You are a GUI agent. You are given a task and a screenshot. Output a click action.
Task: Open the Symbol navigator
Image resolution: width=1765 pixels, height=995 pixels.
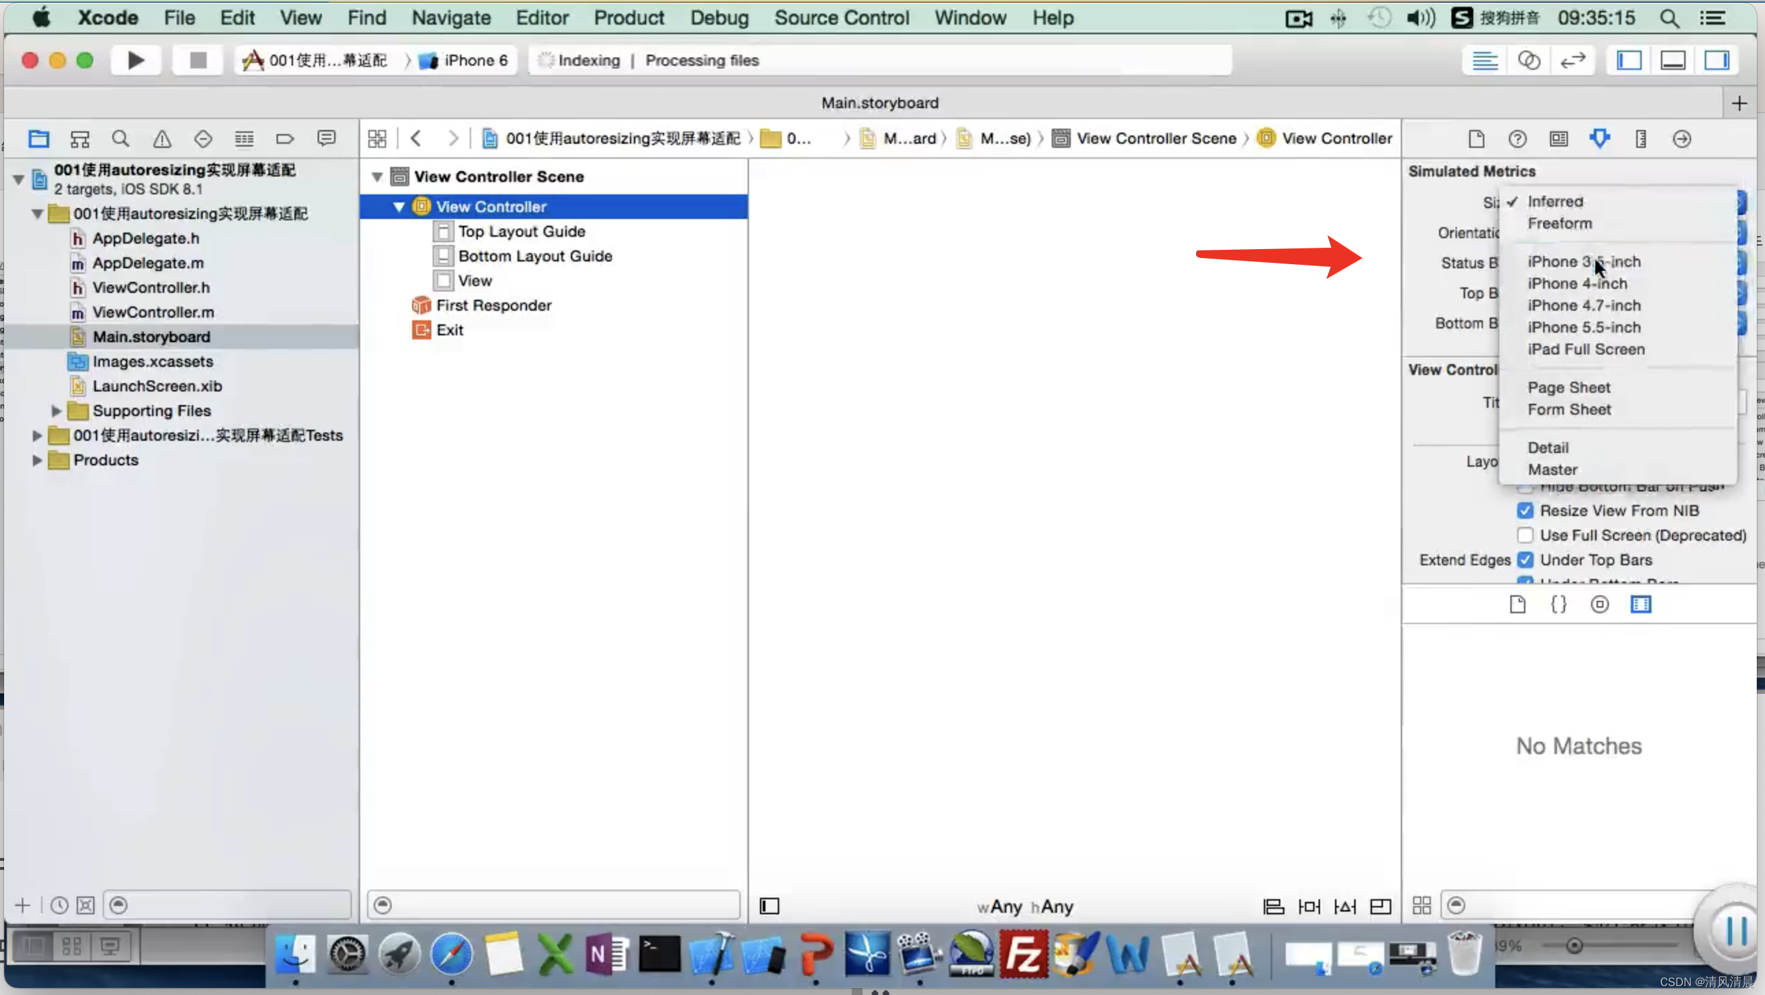(80, 139)
